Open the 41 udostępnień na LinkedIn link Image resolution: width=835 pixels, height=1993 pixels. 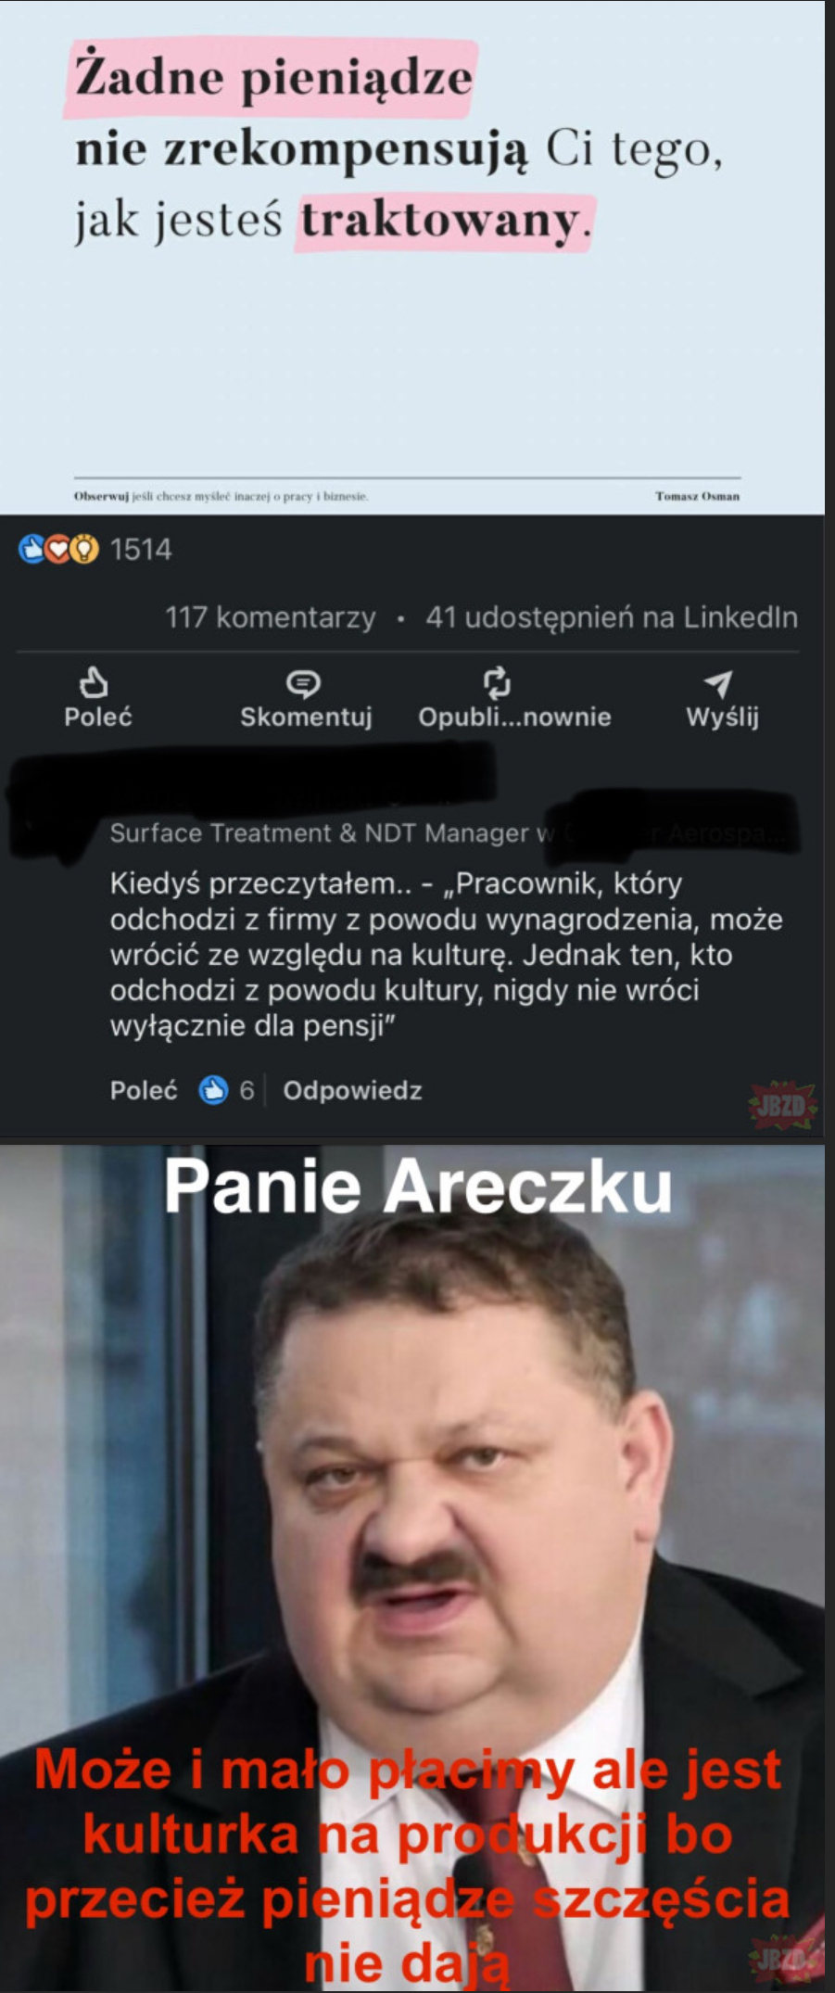tap(612, 617)
